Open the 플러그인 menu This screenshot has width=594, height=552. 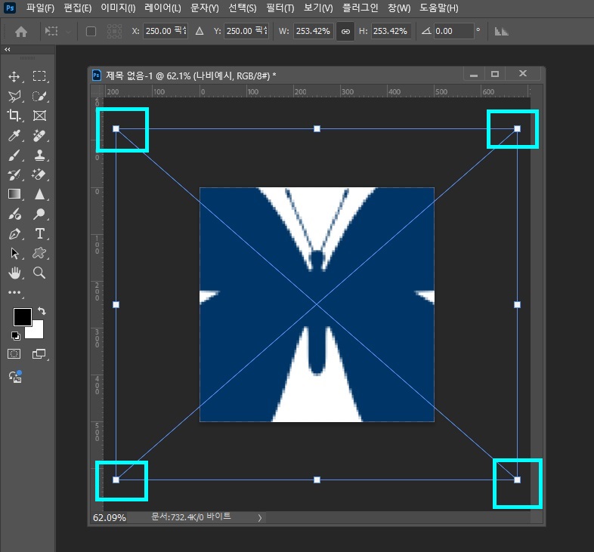(x=360, y=8)
